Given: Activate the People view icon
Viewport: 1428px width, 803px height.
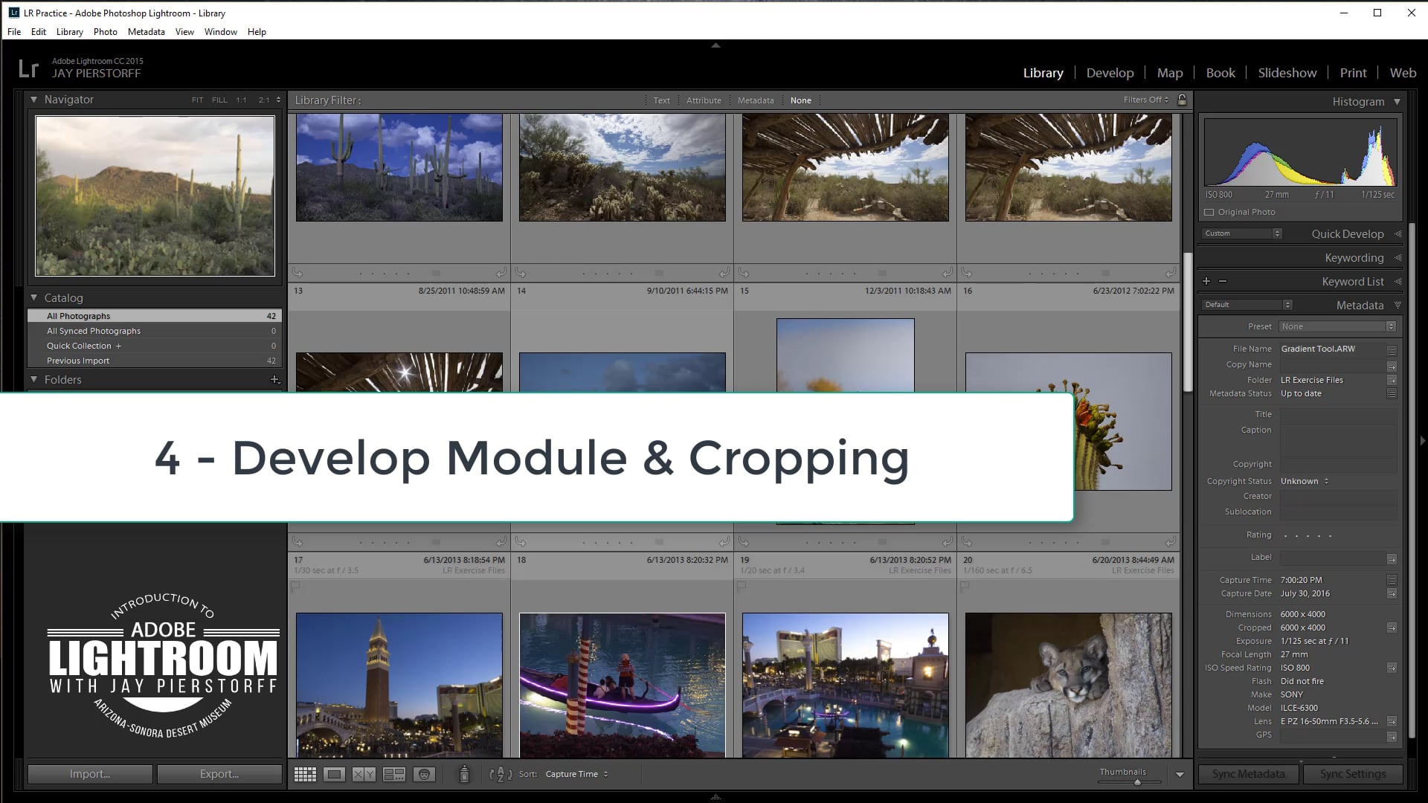Looking at the screenshot, I should (x=424, y=773).
